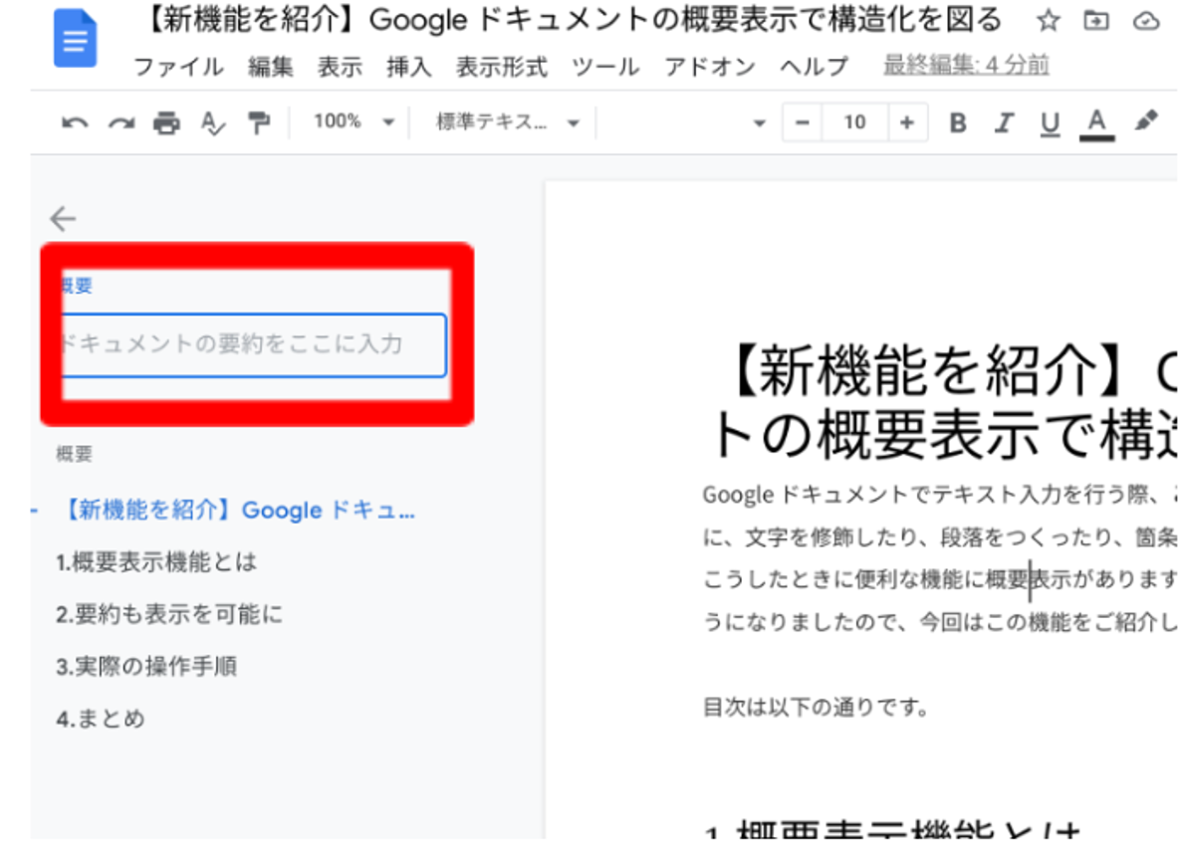Open the font family dropdown arrow
The height and width of the screenshot is (845, 1180).
[759, 123]
